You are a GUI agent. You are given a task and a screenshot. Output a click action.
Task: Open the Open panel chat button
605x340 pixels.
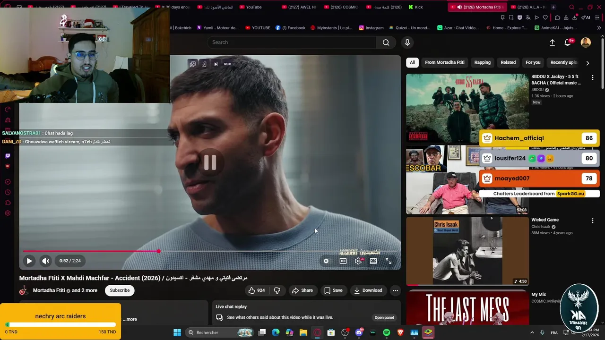tap(384, 318)
